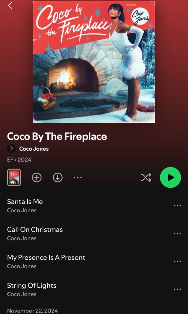Image resolution: width=188 pixels, height=314 pixels.
Task: Download the EP with the arrow icon
Action: pos(58,177)
